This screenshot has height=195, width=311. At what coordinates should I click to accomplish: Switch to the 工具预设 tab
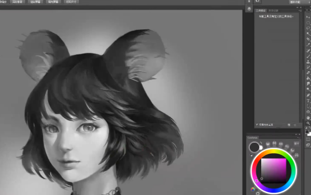pyautogui.click(x=261, y=11)
